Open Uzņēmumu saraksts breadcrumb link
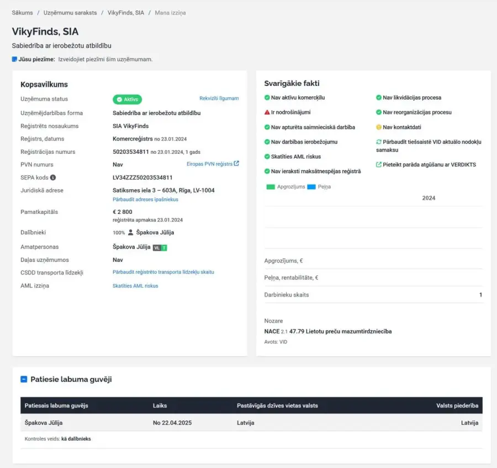Screen dimensions: 497x468 (x=70, y=13)
